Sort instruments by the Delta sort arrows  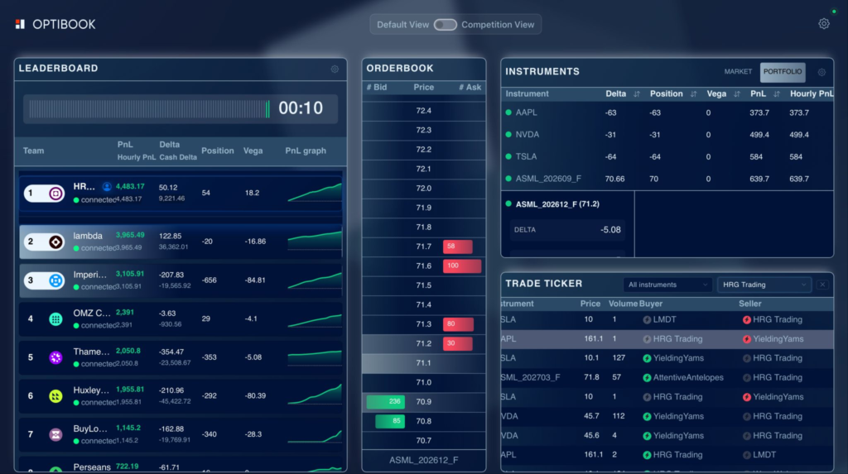pos(637,94)
